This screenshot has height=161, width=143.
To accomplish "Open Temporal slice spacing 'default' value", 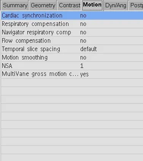I will tap(89, 49).
